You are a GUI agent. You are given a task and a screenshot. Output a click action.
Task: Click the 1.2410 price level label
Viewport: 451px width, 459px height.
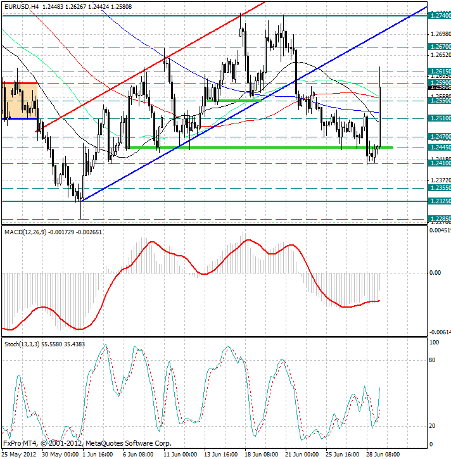439,163
